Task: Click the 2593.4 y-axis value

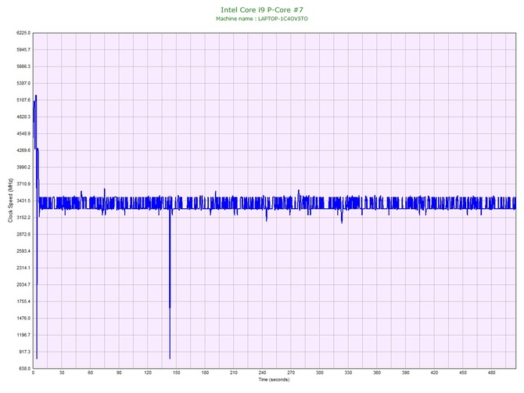Action: (23, 251)
